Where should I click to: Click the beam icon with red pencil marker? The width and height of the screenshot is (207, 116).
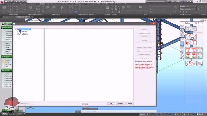188,64
